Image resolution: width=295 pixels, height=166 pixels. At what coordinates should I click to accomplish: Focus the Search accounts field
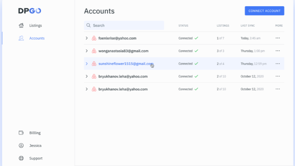click(x=124, y=25)
